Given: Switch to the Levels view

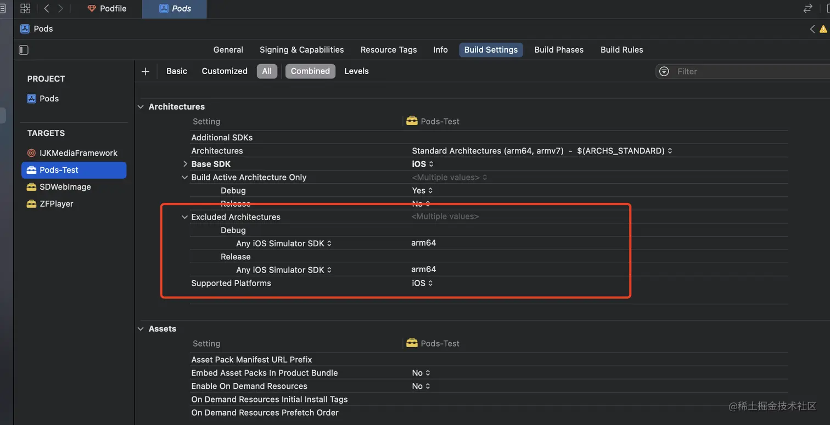Looking at the screenshot, I should pyautogui.click(x=357, y=71).
